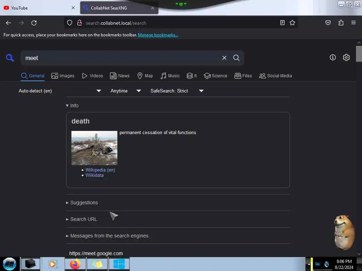Go back with the browser back arrow

(x=8, y=23)
